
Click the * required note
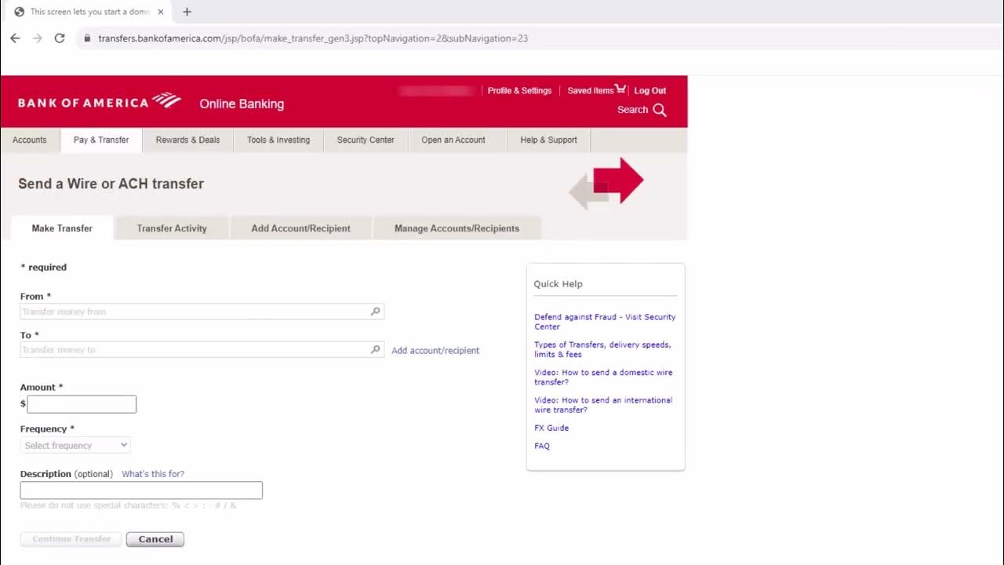(44, 268)
